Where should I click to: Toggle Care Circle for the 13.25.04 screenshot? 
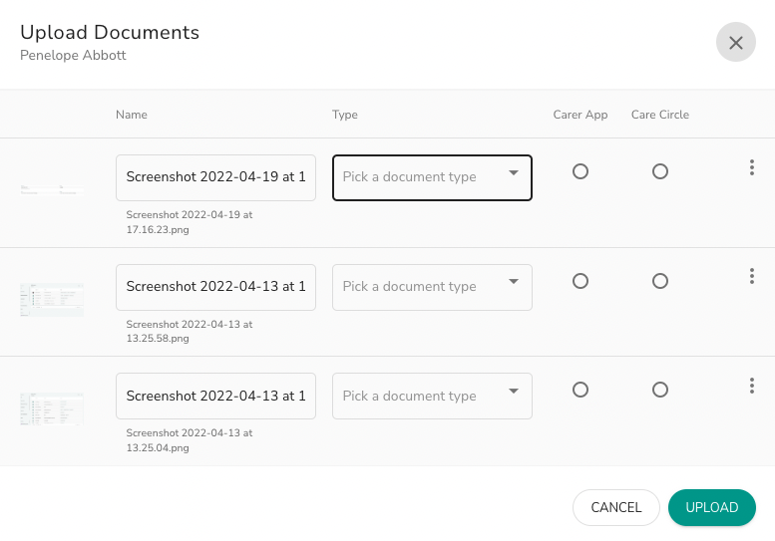[660, 390]
